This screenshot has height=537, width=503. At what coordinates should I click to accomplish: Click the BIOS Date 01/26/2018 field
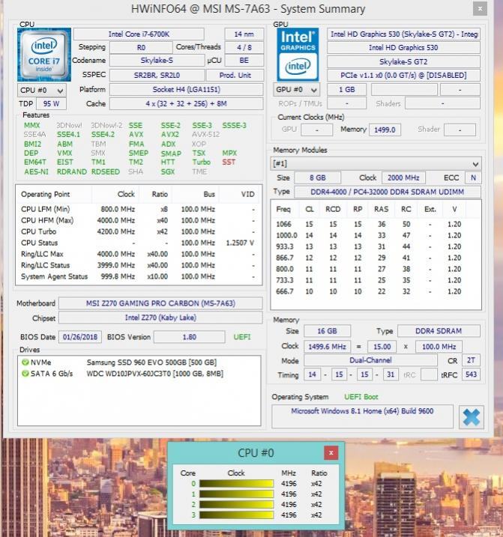(x=80, y=337)
